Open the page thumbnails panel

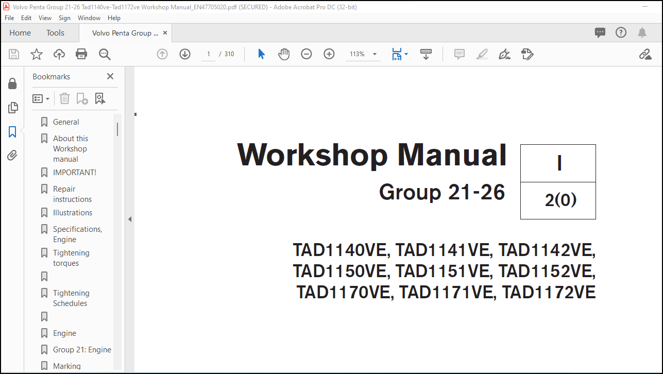(13, 108)
